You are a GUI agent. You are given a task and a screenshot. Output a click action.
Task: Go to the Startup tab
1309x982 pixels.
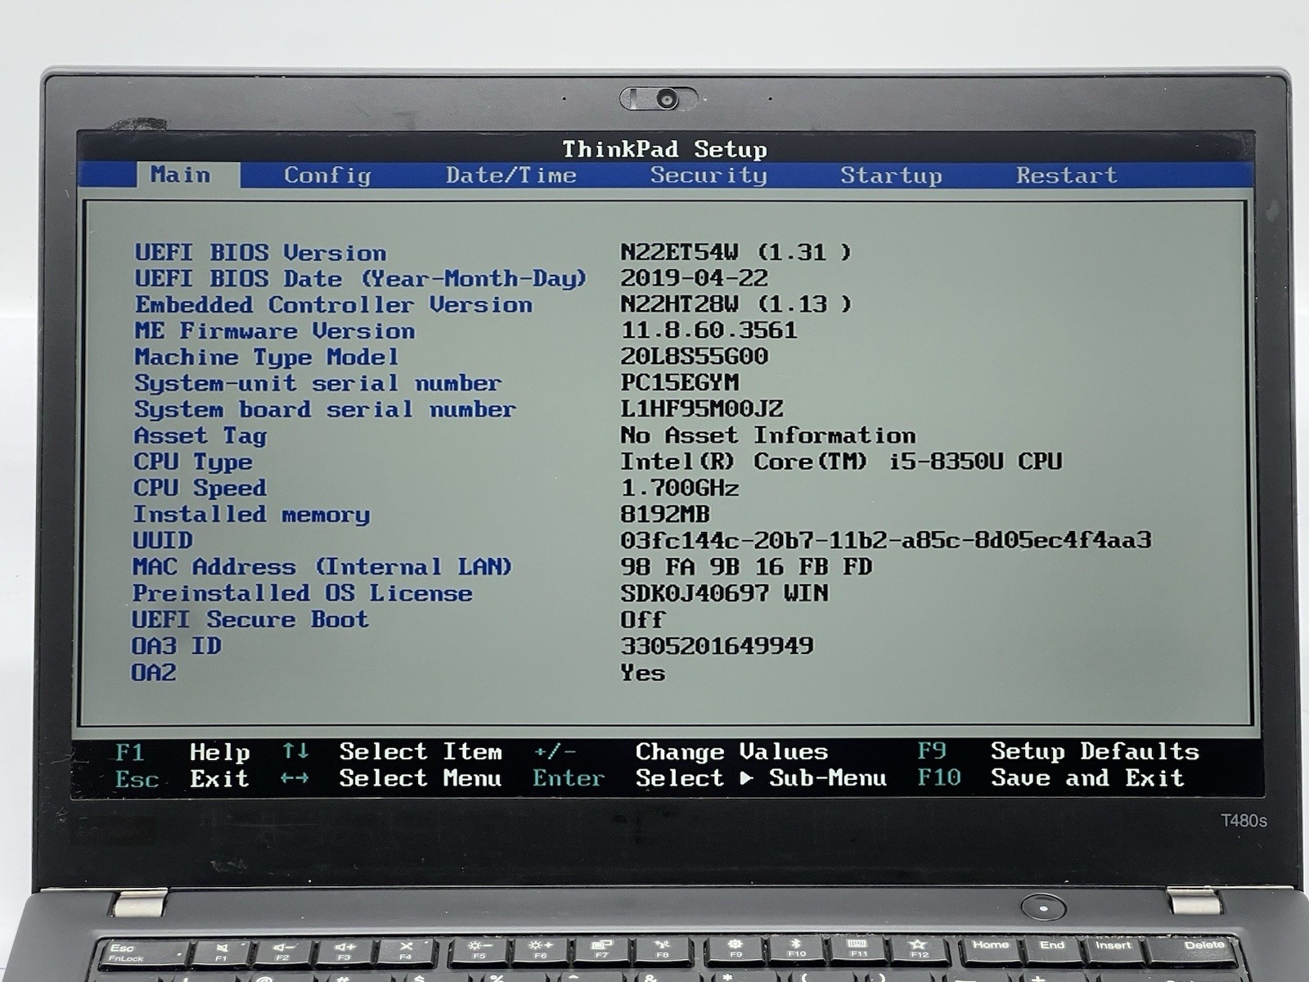[x=891, y=176]
